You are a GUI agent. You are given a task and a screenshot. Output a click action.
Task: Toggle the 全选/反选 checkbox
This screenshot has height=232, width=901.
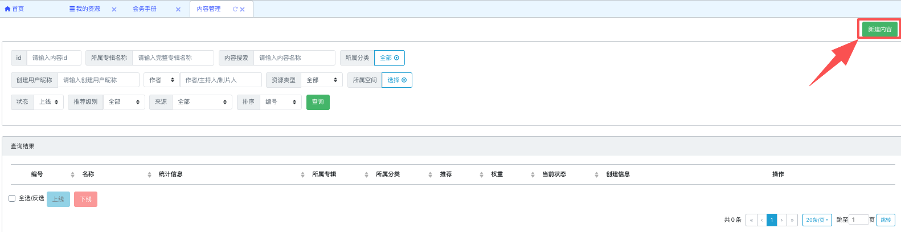(12, 198)
